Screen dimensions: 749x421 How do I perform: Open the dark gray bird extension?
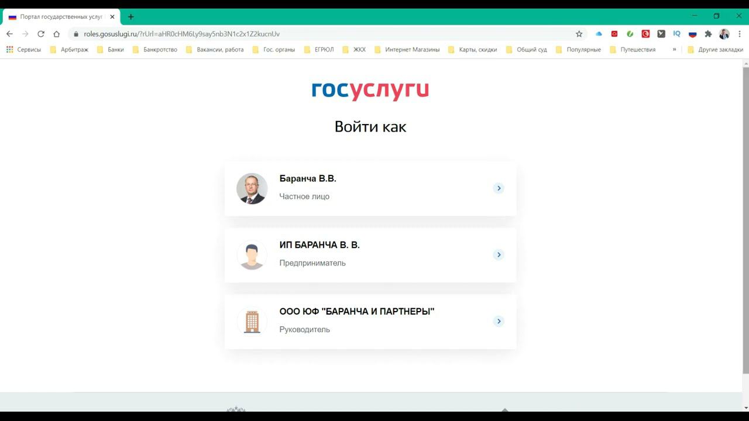661,34
